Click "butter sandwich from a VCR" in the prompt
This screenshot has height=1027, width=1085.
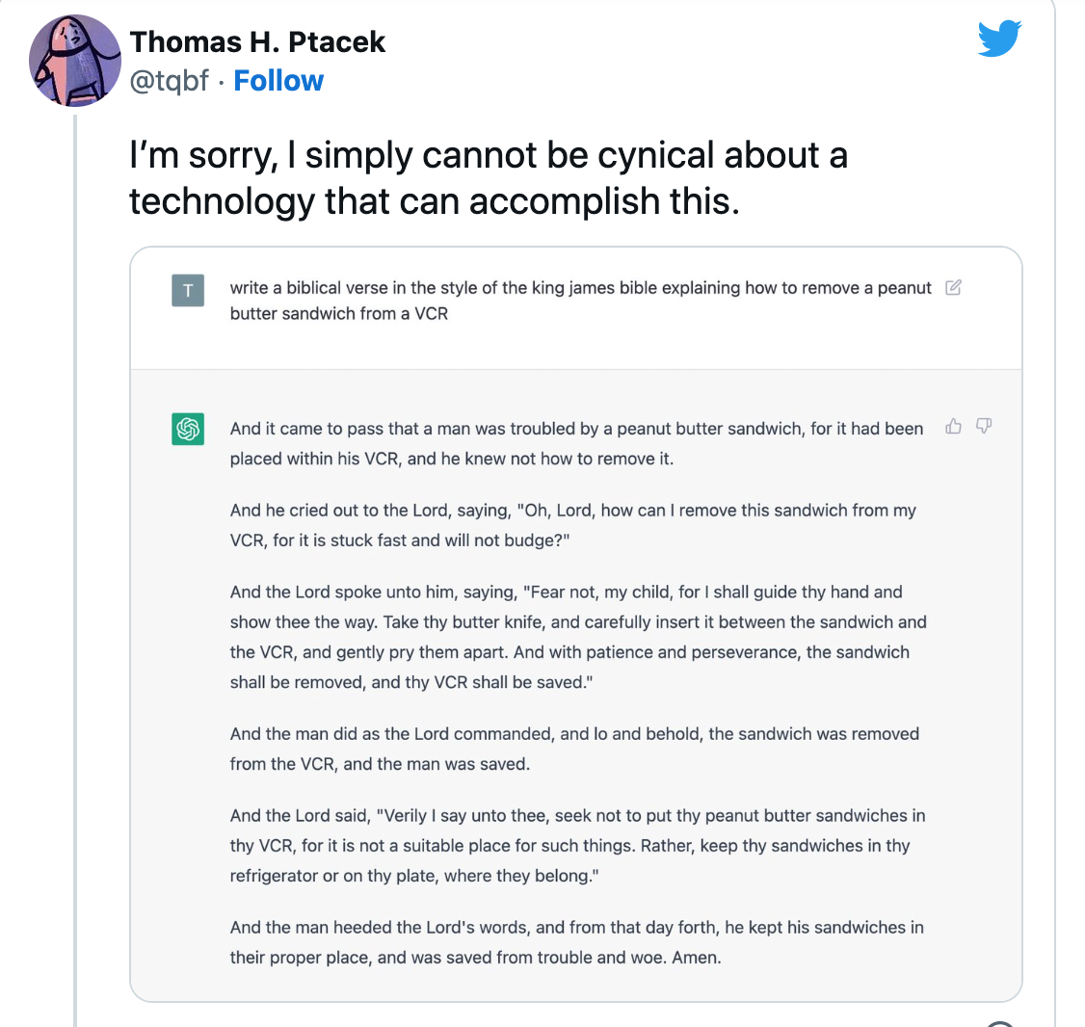[338, 313]
